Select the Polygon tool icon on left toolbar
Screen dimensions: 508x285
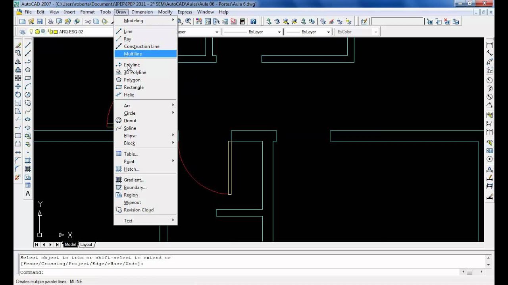click(x=28, y=70)
